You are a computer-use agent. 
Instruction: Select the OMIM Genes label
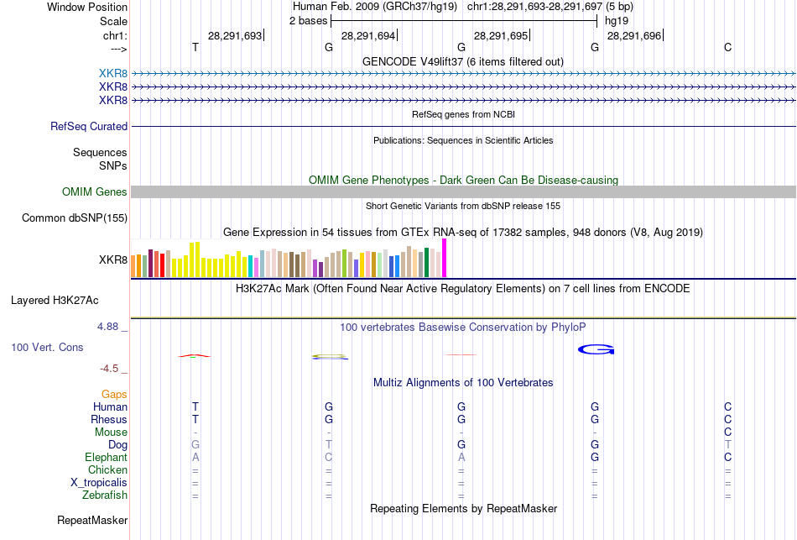coord(94,191)
